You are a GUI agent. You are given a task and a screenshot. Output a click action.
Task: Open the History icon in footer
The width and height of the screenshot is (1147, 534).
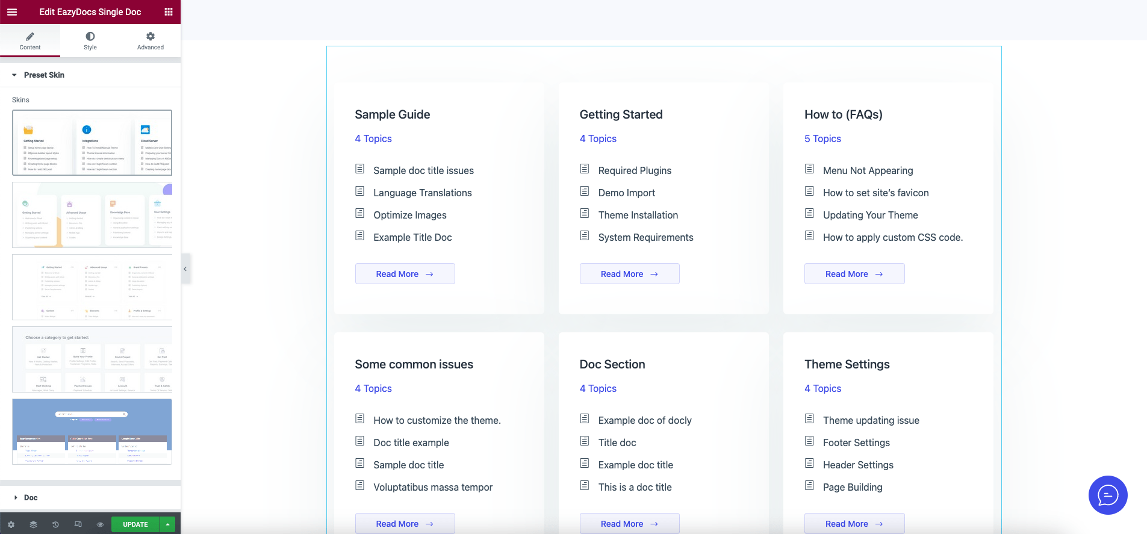(55, 524)
